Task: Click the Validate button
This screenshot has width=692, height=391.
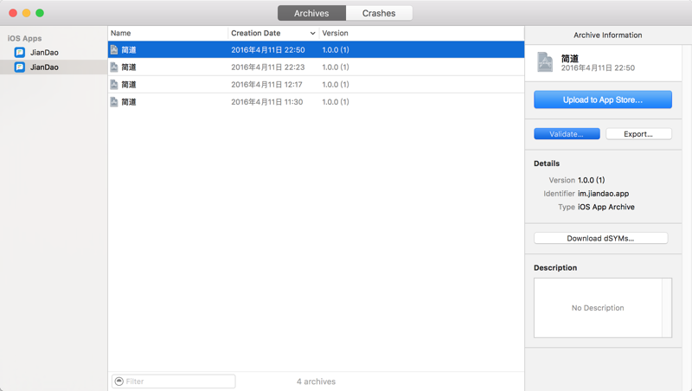Action: [x=567, y=134]
